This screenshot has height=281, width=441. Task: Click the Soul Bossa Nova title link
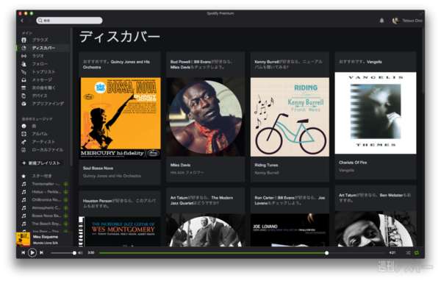click(98, 168)
